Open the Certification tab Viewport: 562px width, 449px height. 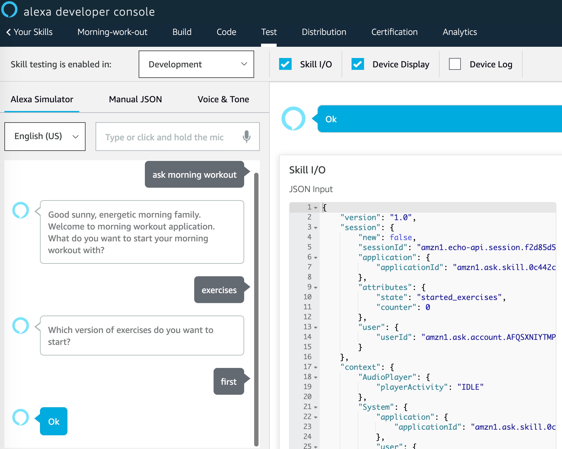click(x=394, y=32)
